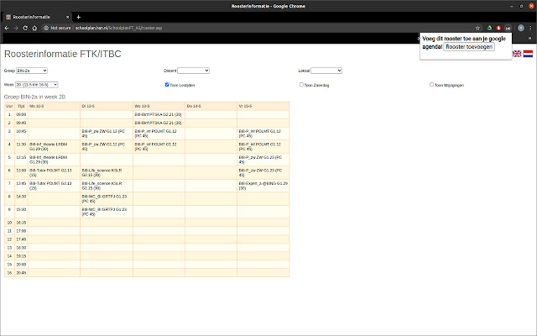The height and width of the screenshot is (336, 537).
Task: Select Friday 10:45 Bi8-P_inf POLMT cell
Action: click(x=263, y=134)
